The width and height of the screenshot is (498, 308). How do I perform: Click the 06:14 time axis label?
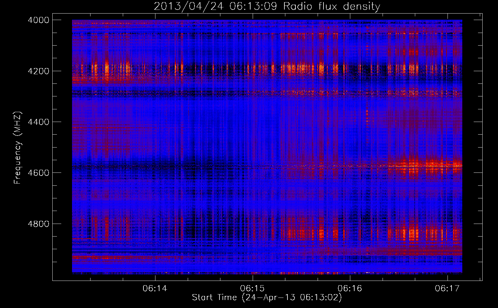pyautogui.click(x=155, y=289)
